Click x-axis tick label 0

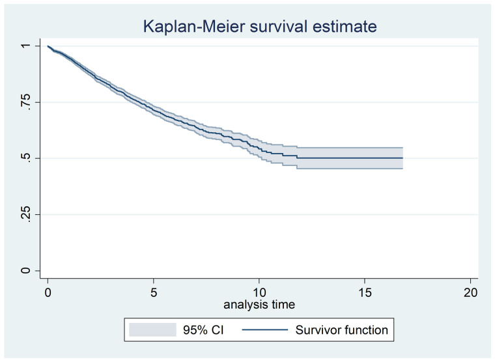click(48, 293)
